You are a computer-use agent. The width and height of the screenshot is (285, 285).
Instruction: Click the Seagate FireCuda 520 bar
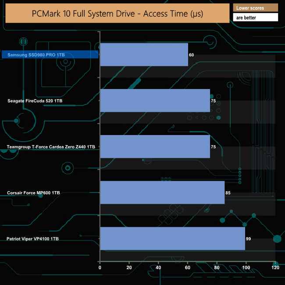tap(155, 100)
